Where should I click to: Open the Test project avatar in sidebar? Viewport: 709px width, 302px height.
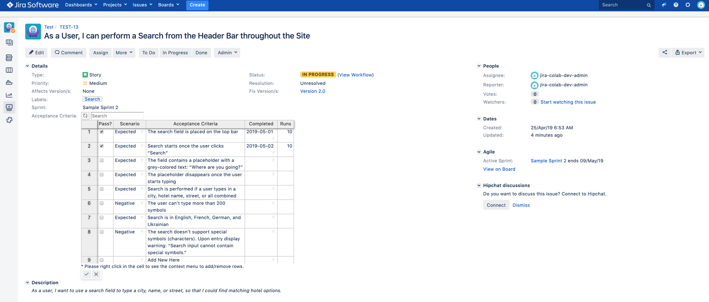[9, 27]
